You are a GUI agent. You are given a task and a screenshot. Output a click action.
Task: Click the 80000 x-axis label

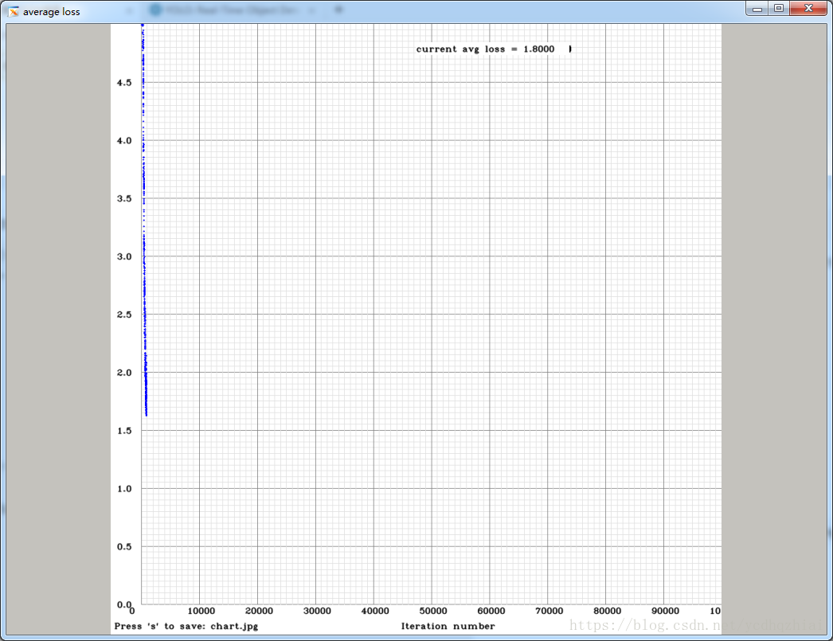pos(607,611)
